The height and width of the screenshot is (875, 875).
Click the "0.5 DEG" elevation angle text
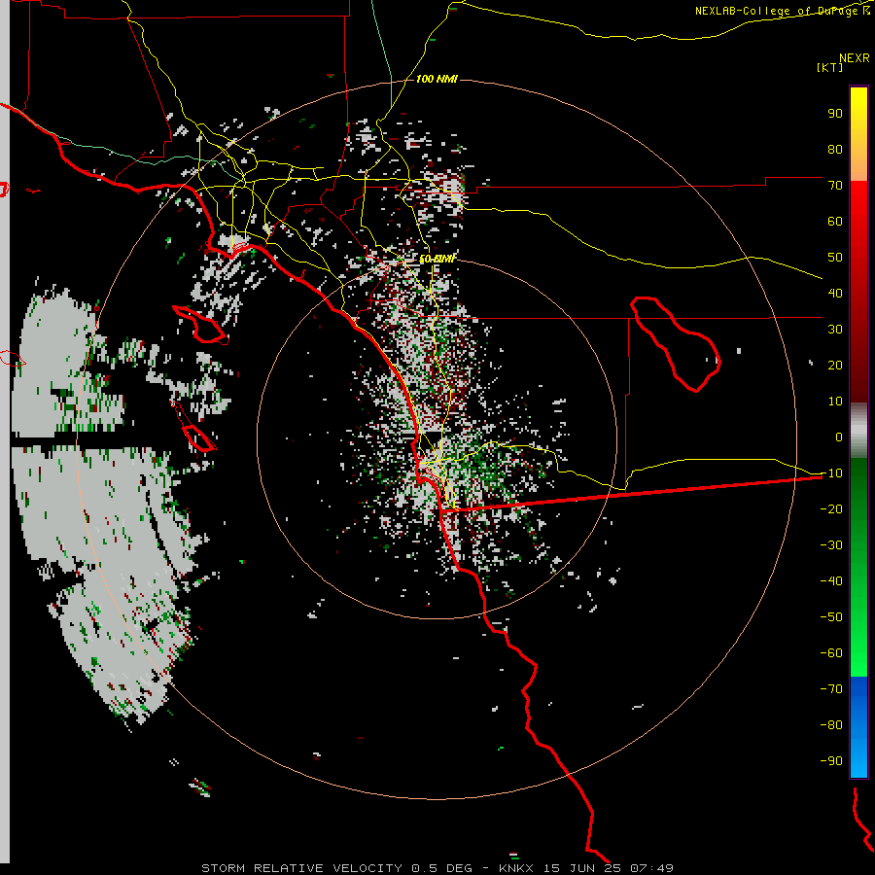[x=441, y=868]
